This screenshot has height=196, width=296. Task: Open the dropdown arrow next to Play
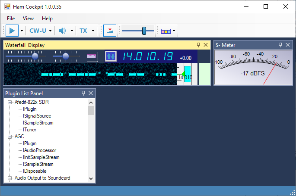tap(22, 31)
